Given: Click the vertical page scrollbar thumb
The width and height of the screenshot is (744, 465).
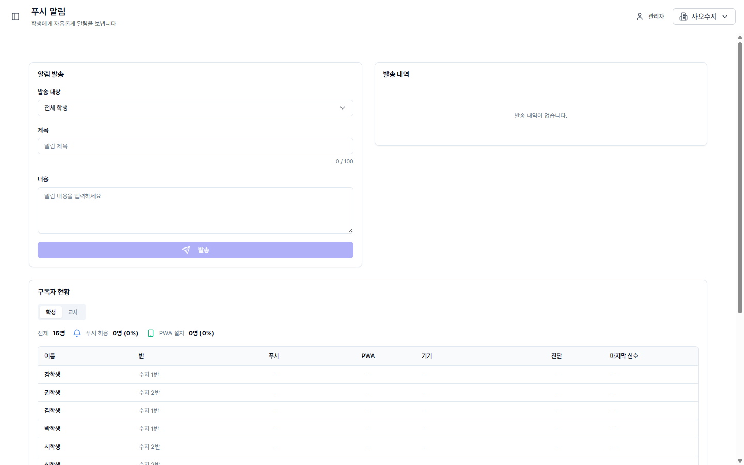Looking at the screenshot, I should (x=740, y=177).
